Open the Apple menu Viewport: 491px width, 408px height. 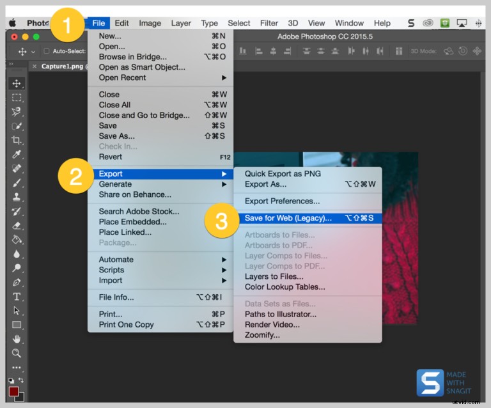pos(13,23)
